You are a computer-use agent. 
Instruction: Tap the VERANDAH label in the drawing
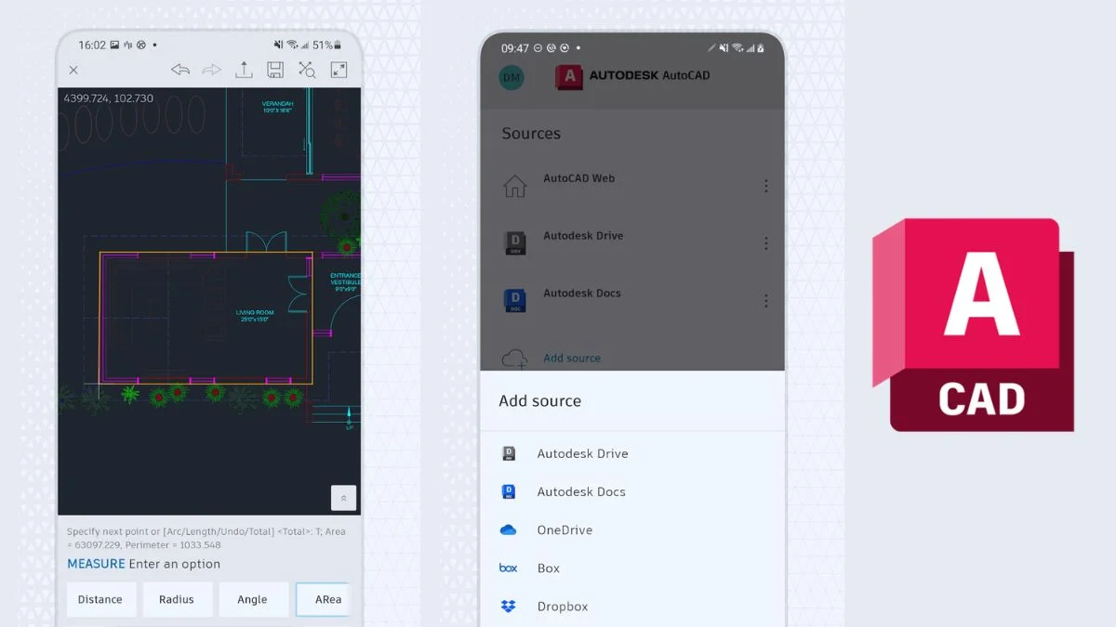[x=277, y=107]
